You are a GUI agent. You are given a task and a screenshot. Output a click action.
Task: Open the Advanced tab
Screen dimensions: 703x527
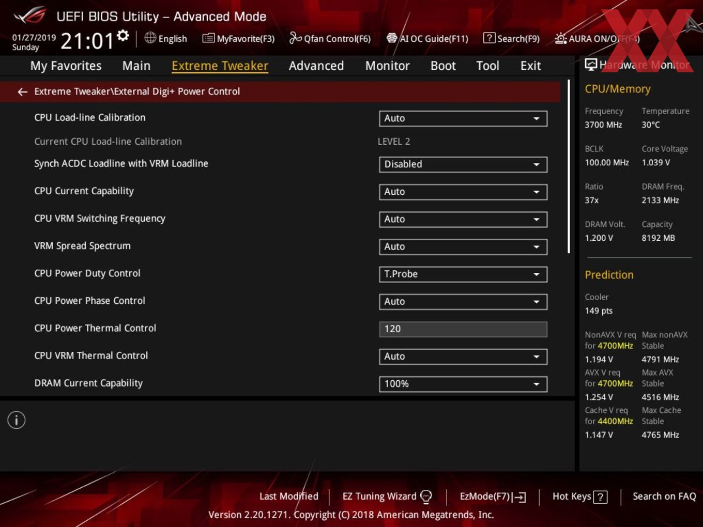[316, 66]
